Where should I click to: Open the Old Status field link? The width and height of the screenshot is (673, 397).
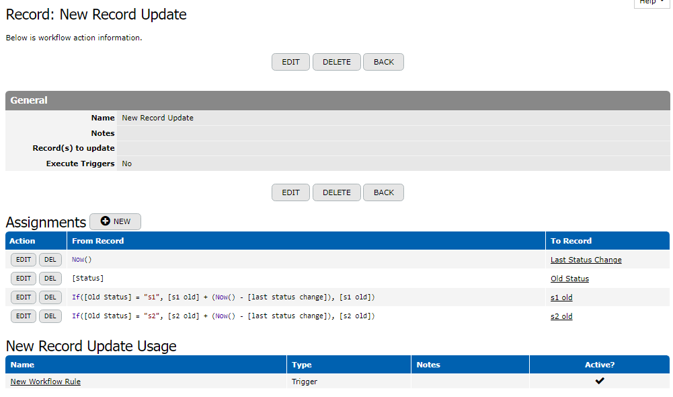coord(569,279)
